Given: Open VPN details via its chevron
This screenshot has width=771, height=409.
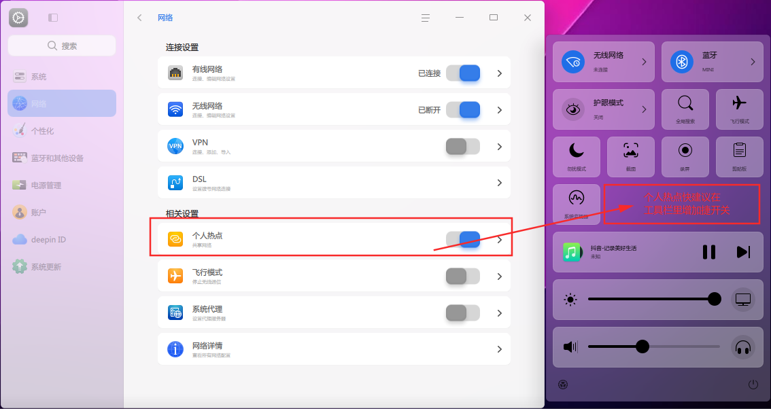Looking at the screenshot, I should click(500, 147).
